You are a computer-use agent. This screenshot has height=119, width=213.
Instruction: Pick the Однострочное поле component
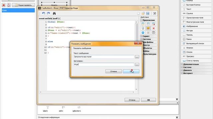(196, 18)
